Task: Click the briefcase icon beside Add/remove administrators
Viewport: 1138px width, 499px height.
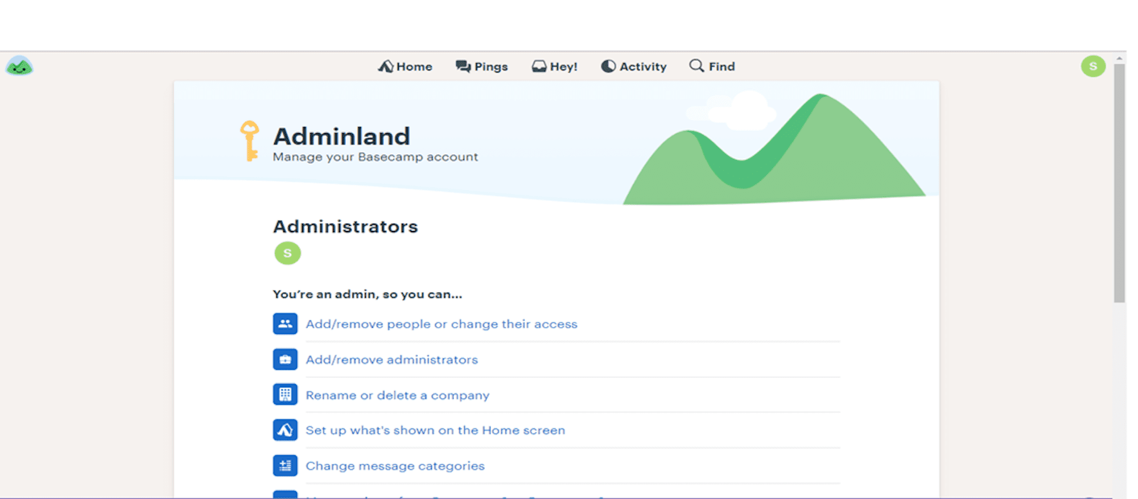Action: (x=285, y=360)
